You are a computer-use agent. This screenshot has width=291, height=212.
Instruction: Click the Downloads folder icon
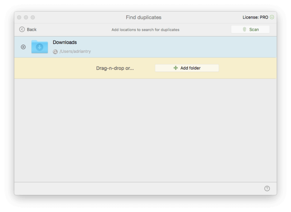click(40, 47)
